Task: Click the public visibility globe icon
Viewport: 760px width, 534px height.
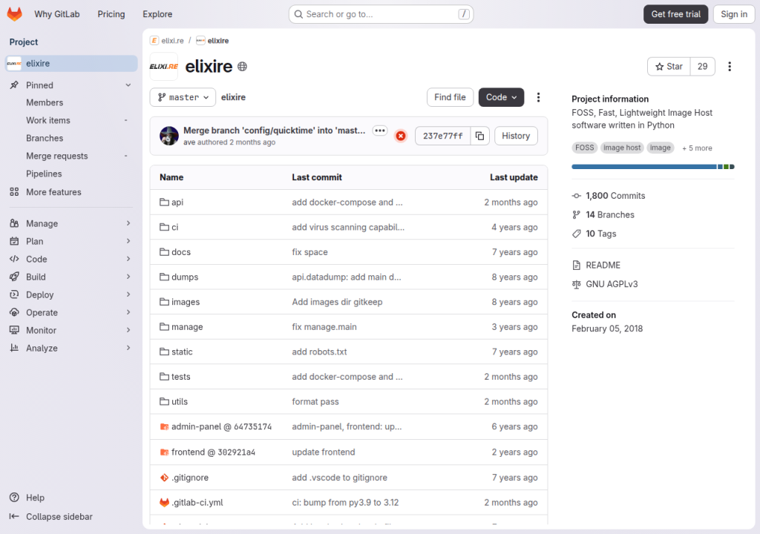Action: pos(243,67)
